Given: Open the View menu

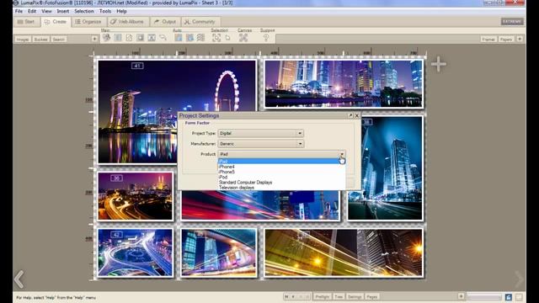Looking at the screenshot, I should 46,11.
